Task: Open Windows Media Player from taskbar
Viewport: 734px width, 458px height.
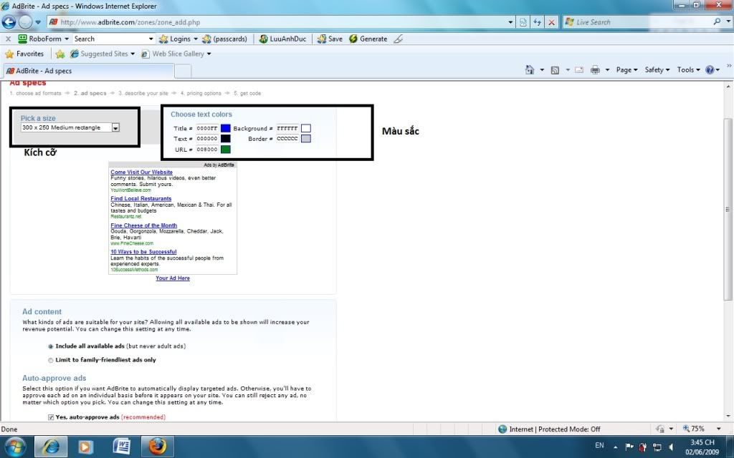Action: (x=85, y=447)
